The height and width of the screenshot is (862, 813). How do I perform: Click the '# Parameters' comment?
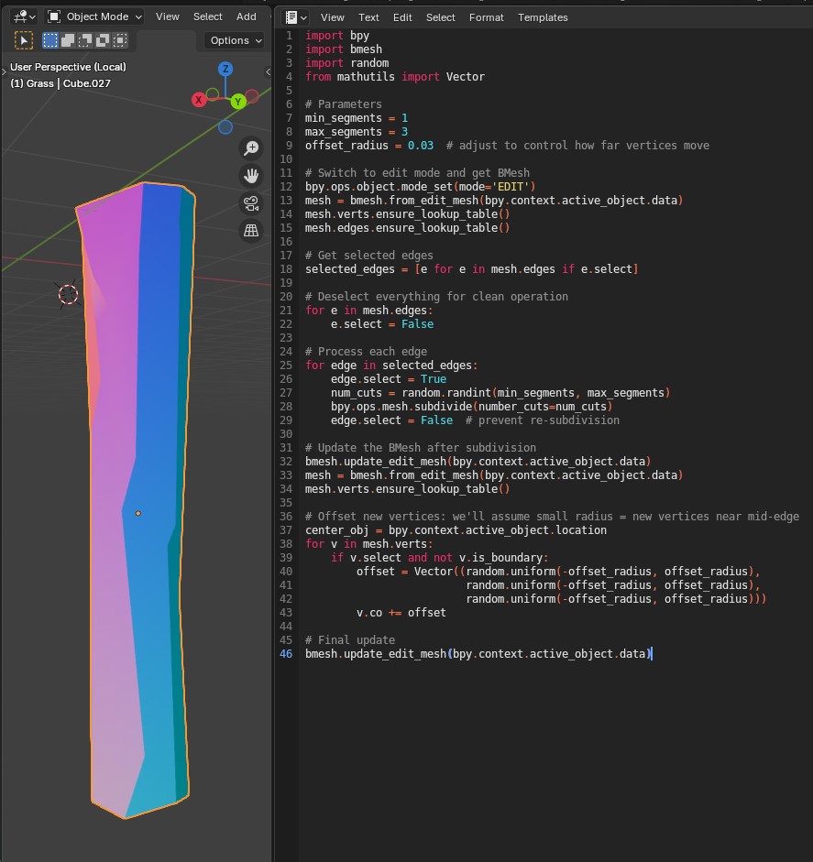coord(343,104)
